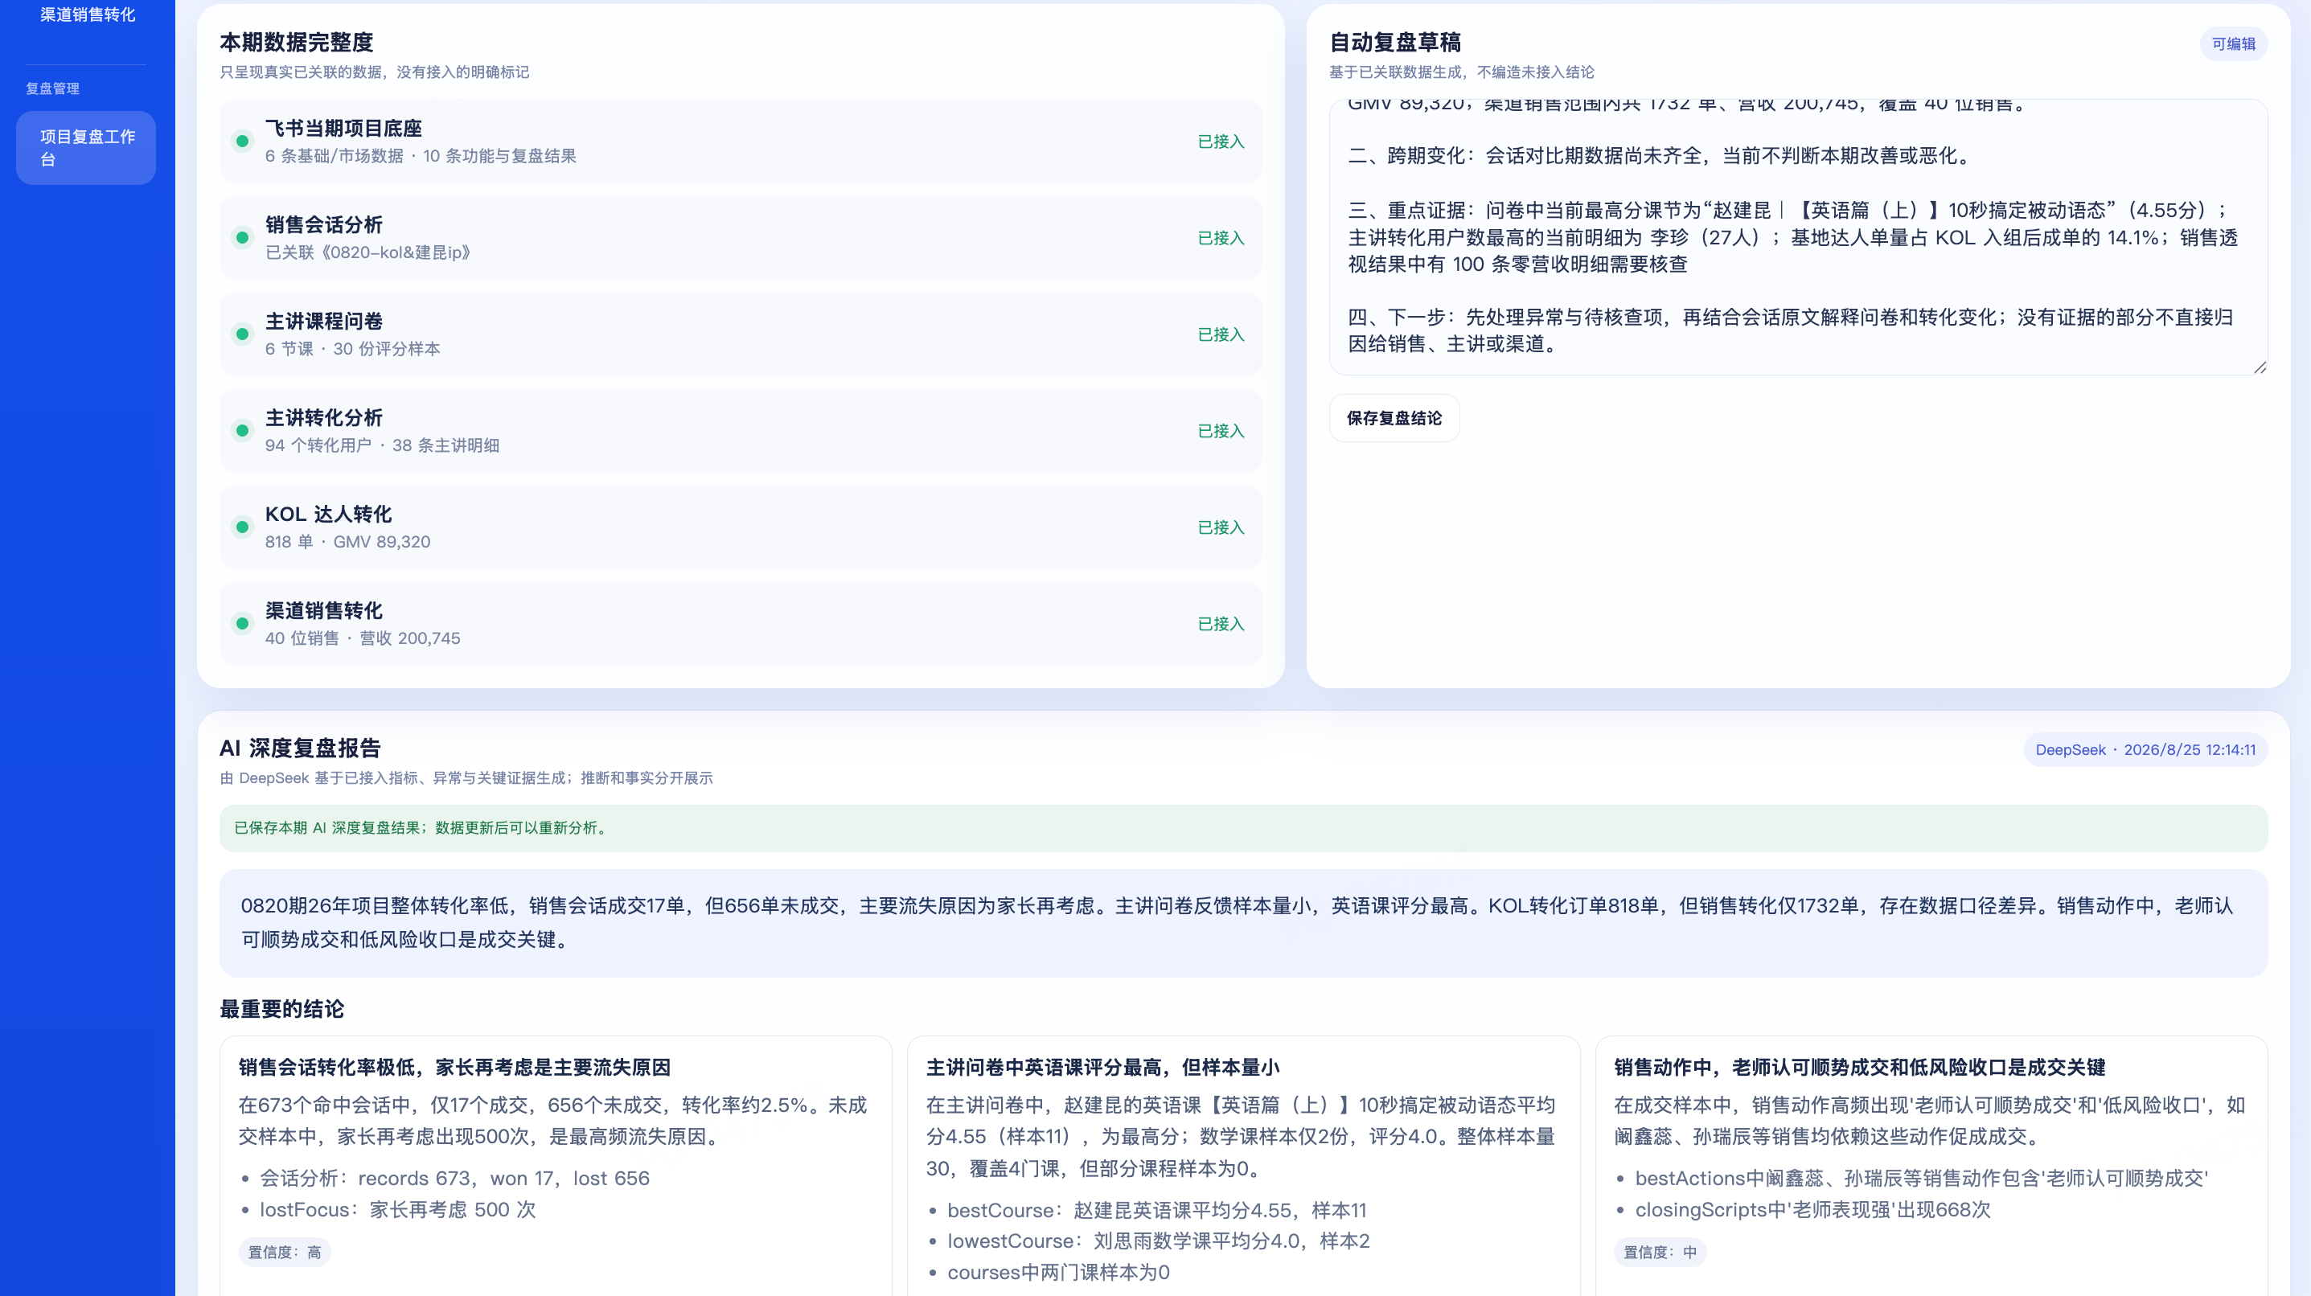Click inside the 自动复盘草稿 text area
The image size is (2311, 1296).
click(x=1798, y=237)
